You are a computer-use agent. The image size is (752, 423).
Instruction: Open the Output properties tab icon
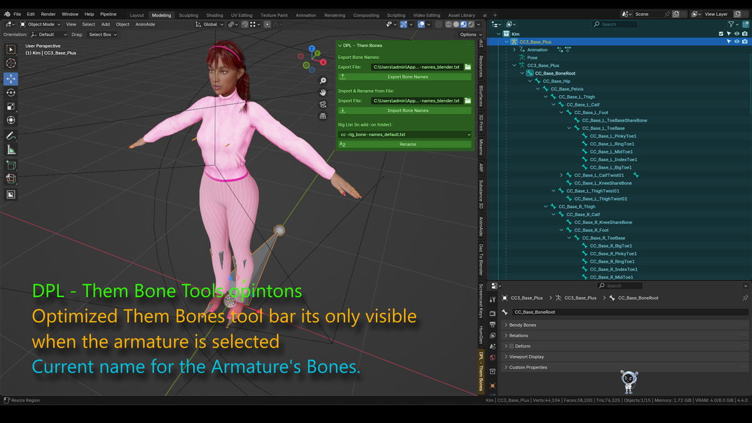pyautogui.click(x=493, y=324)
